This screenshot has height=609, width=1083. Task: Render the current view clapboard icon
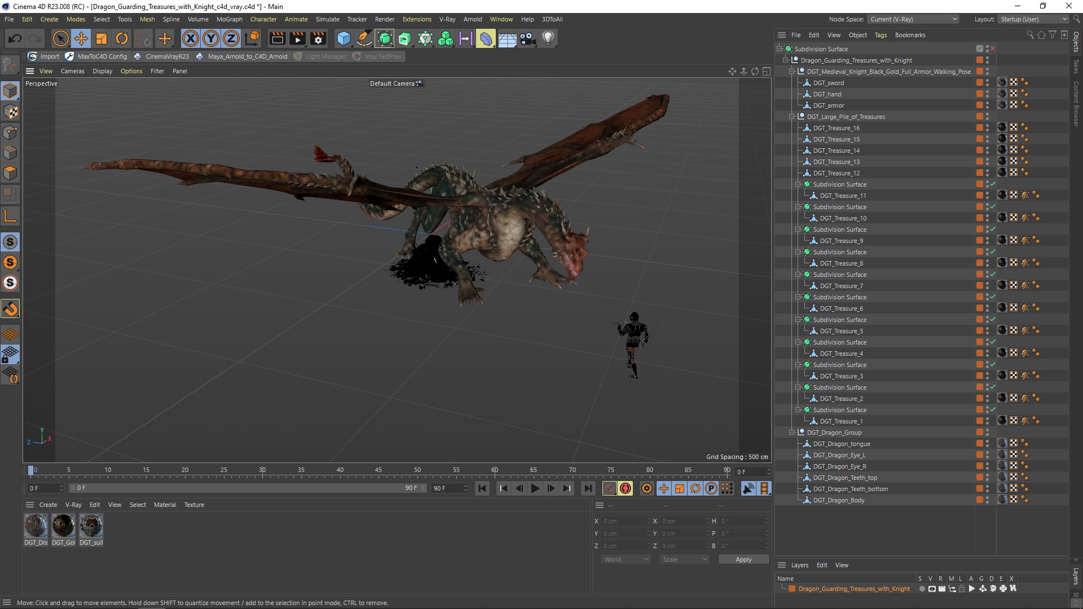point(277,38)
